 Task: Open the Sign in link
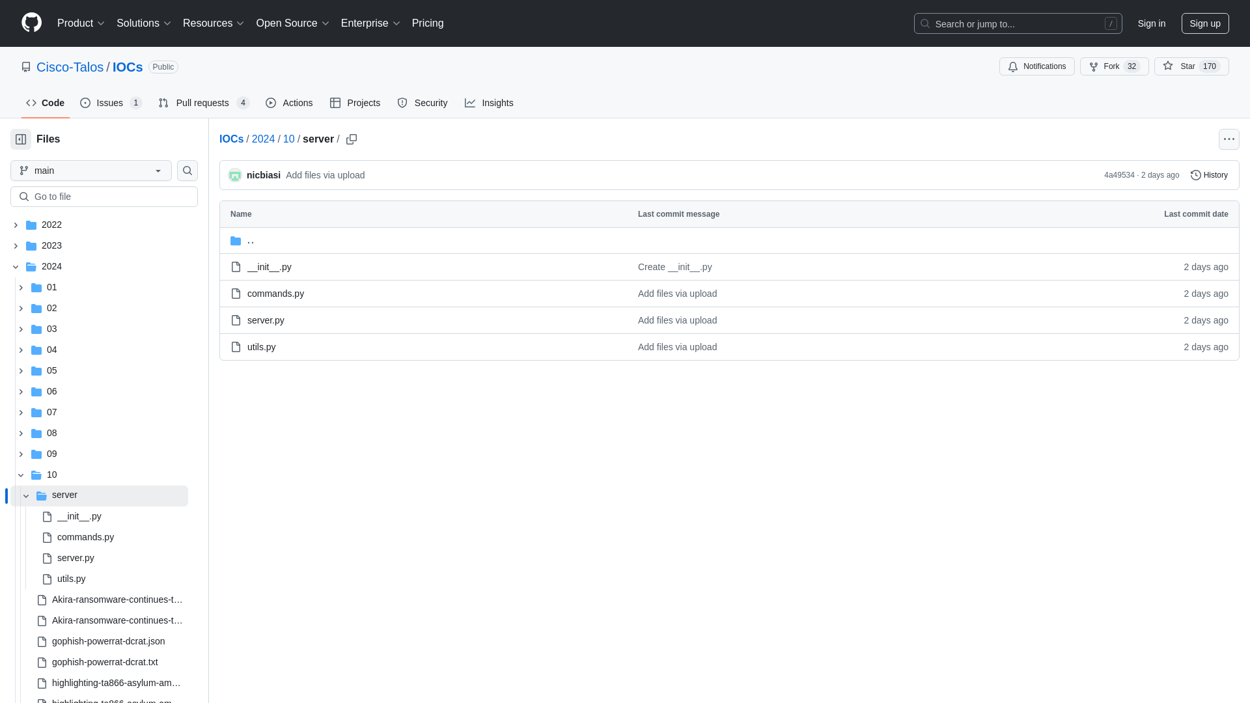pyautogui.click(x=1151, y=23)
